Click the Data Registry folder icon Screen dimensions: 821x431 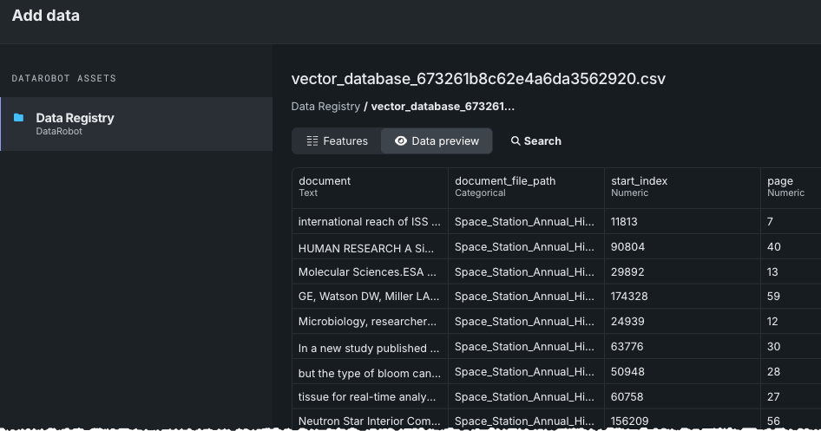18,118
